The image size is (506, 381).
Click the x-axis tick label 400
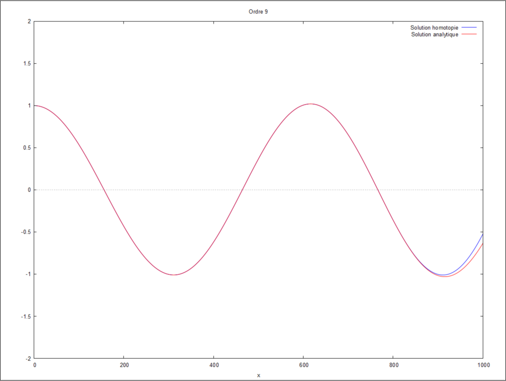[x=214, y=365]
